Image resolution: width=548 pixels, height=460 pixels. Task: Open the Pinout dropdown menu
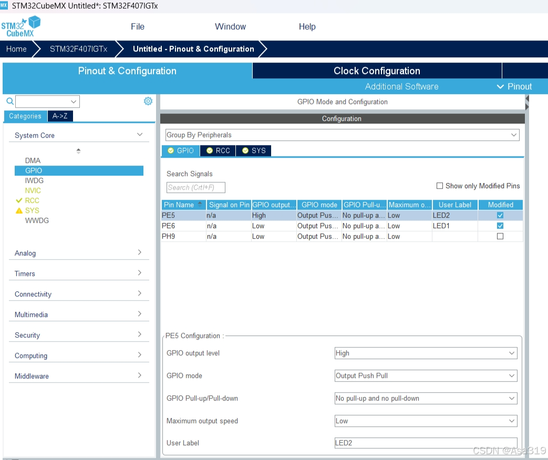tap(514, 86)
